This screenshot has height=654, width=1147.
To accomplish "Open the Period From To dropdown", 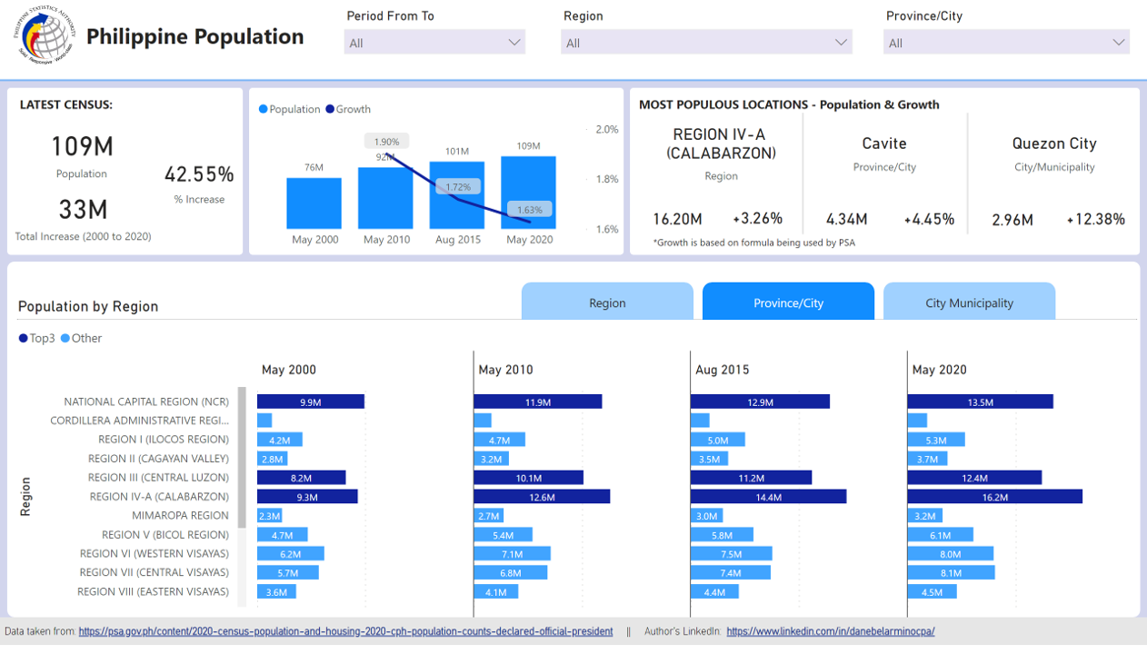I will (434, 43).
